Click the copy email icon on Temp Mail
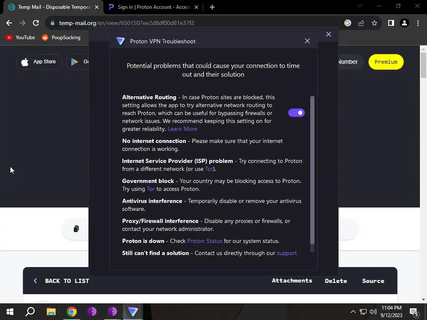The width and height of the screenshot is (427, 320). click(76, 229)
